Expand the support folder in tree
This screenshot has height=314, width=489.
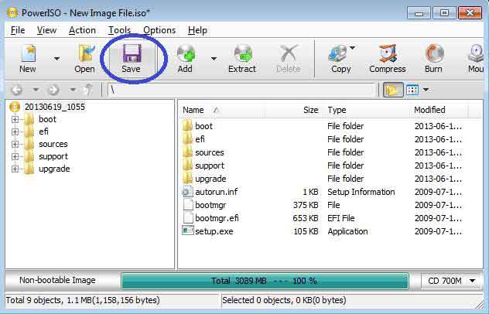click(15, 156)
